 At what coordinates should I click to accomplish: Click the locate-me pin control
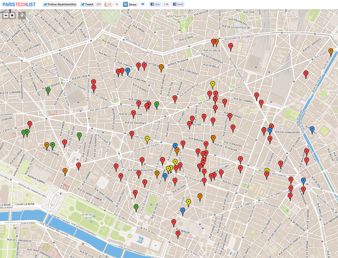pyautogui.click(x=22, y=15)
